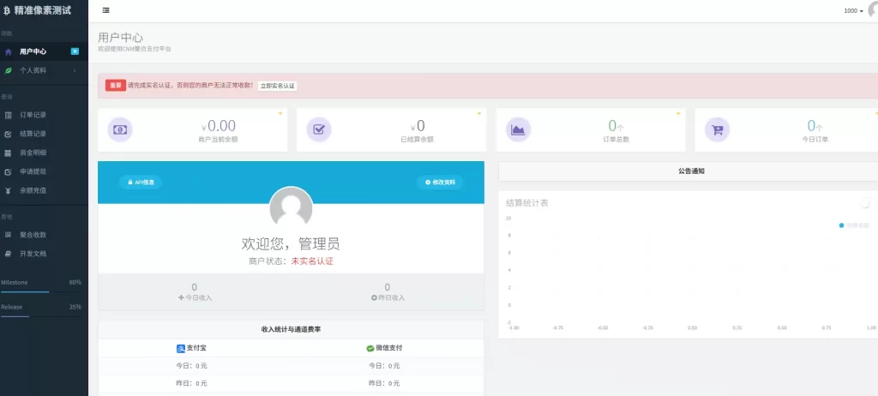Click the shopping cart icon on 今日订单 card
Screen dimensions: 878x396
(717, 129)
